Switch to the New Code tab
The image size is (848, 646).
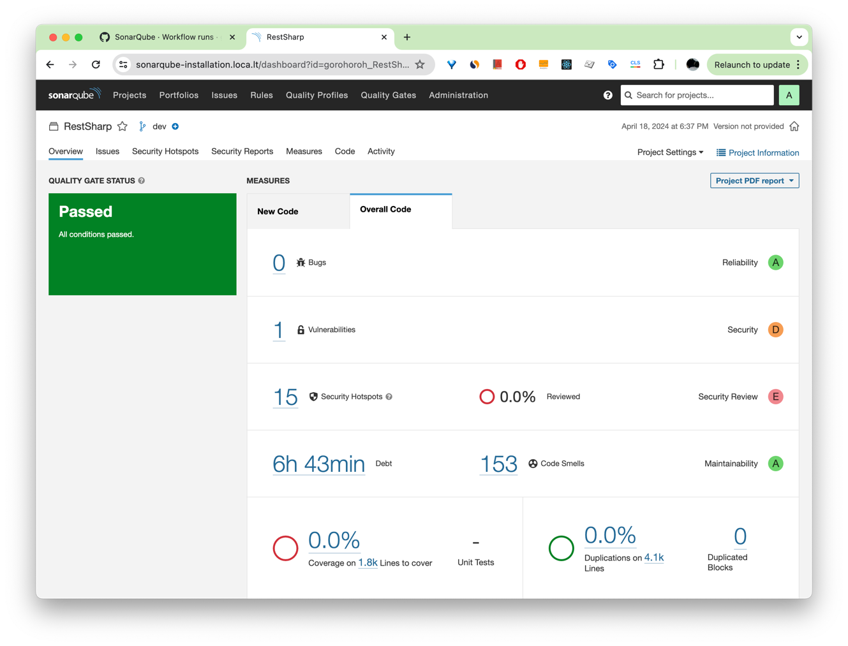pyautogui.click(x=278, y=211)
